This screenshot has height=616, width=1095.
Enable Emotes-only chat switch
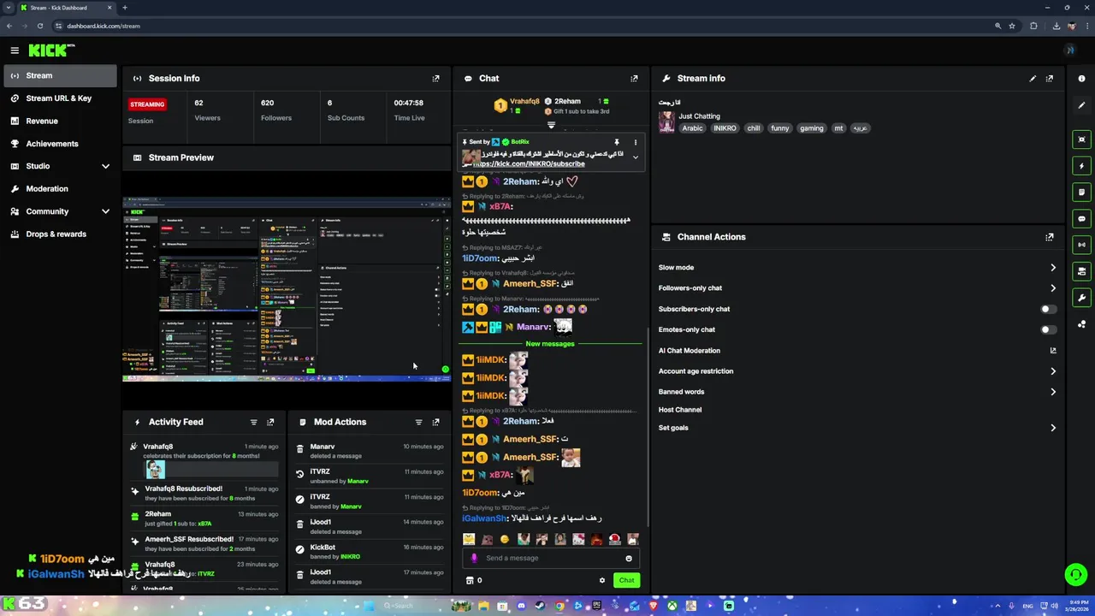coord(1047,329)
